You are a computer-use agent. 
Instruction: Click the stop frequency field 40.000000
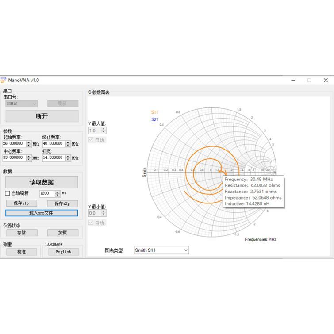[54, 144]
